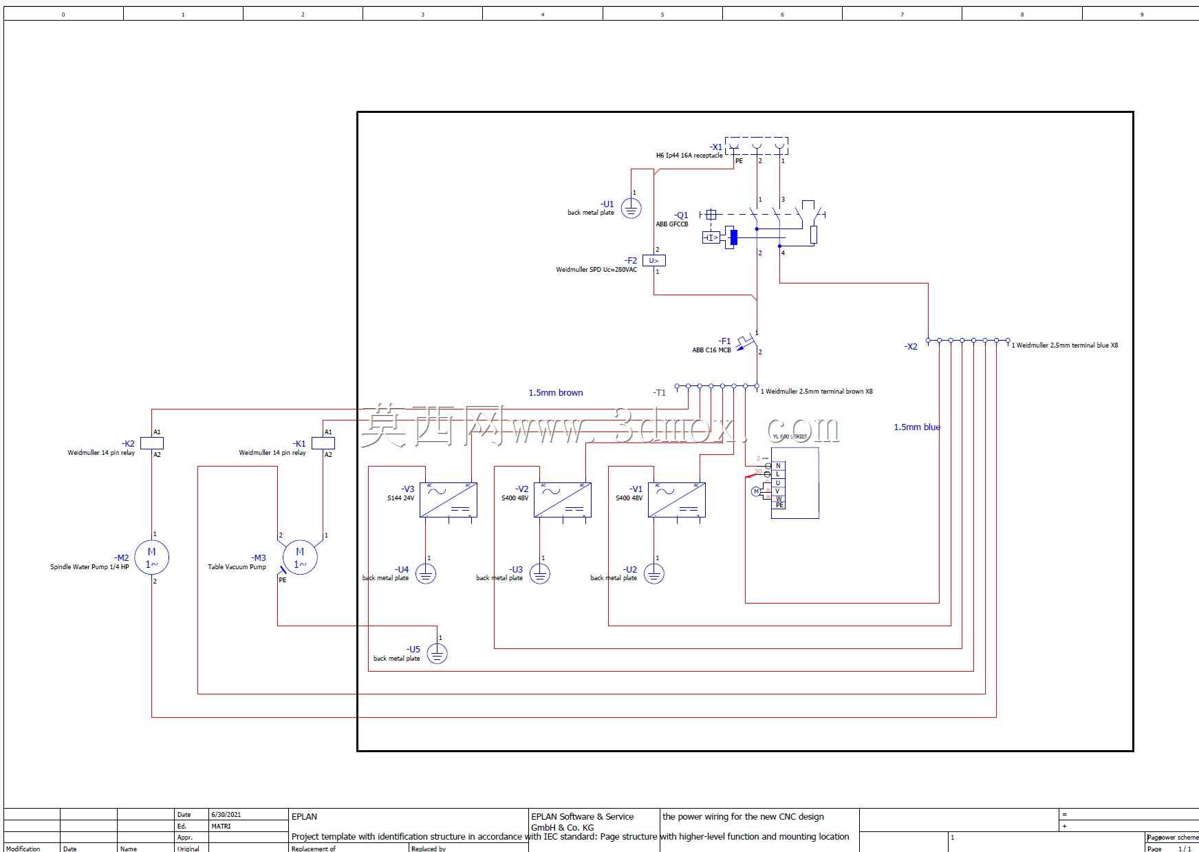Click the -K1 relay coil symbol
The height and width of the screenshot is (852, 1199).
323,443
